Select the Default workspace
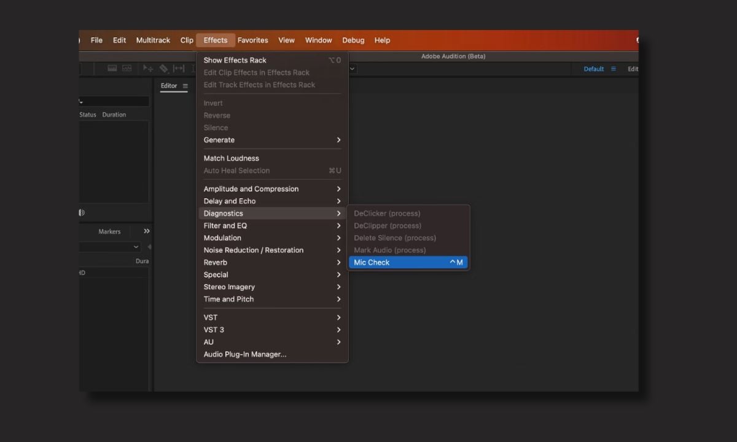 point(593,69)
